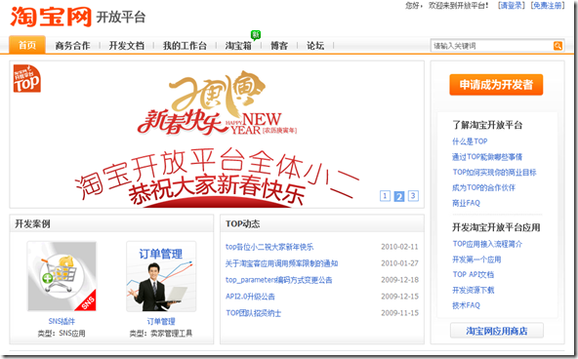This screenshot has width=578, height=359.
Task: Visit the 博客 navigation item
Action: tap(279, 46)
